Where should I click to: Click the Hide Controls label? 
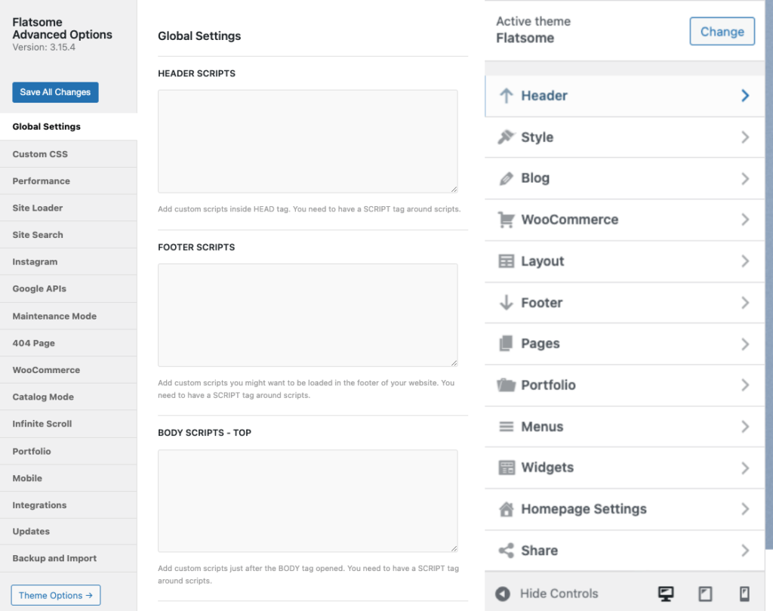point(559,594)
